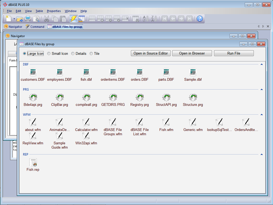This screenshot has width=273, height=205.
Task: Open the View menu
Action: coord(28,11)
